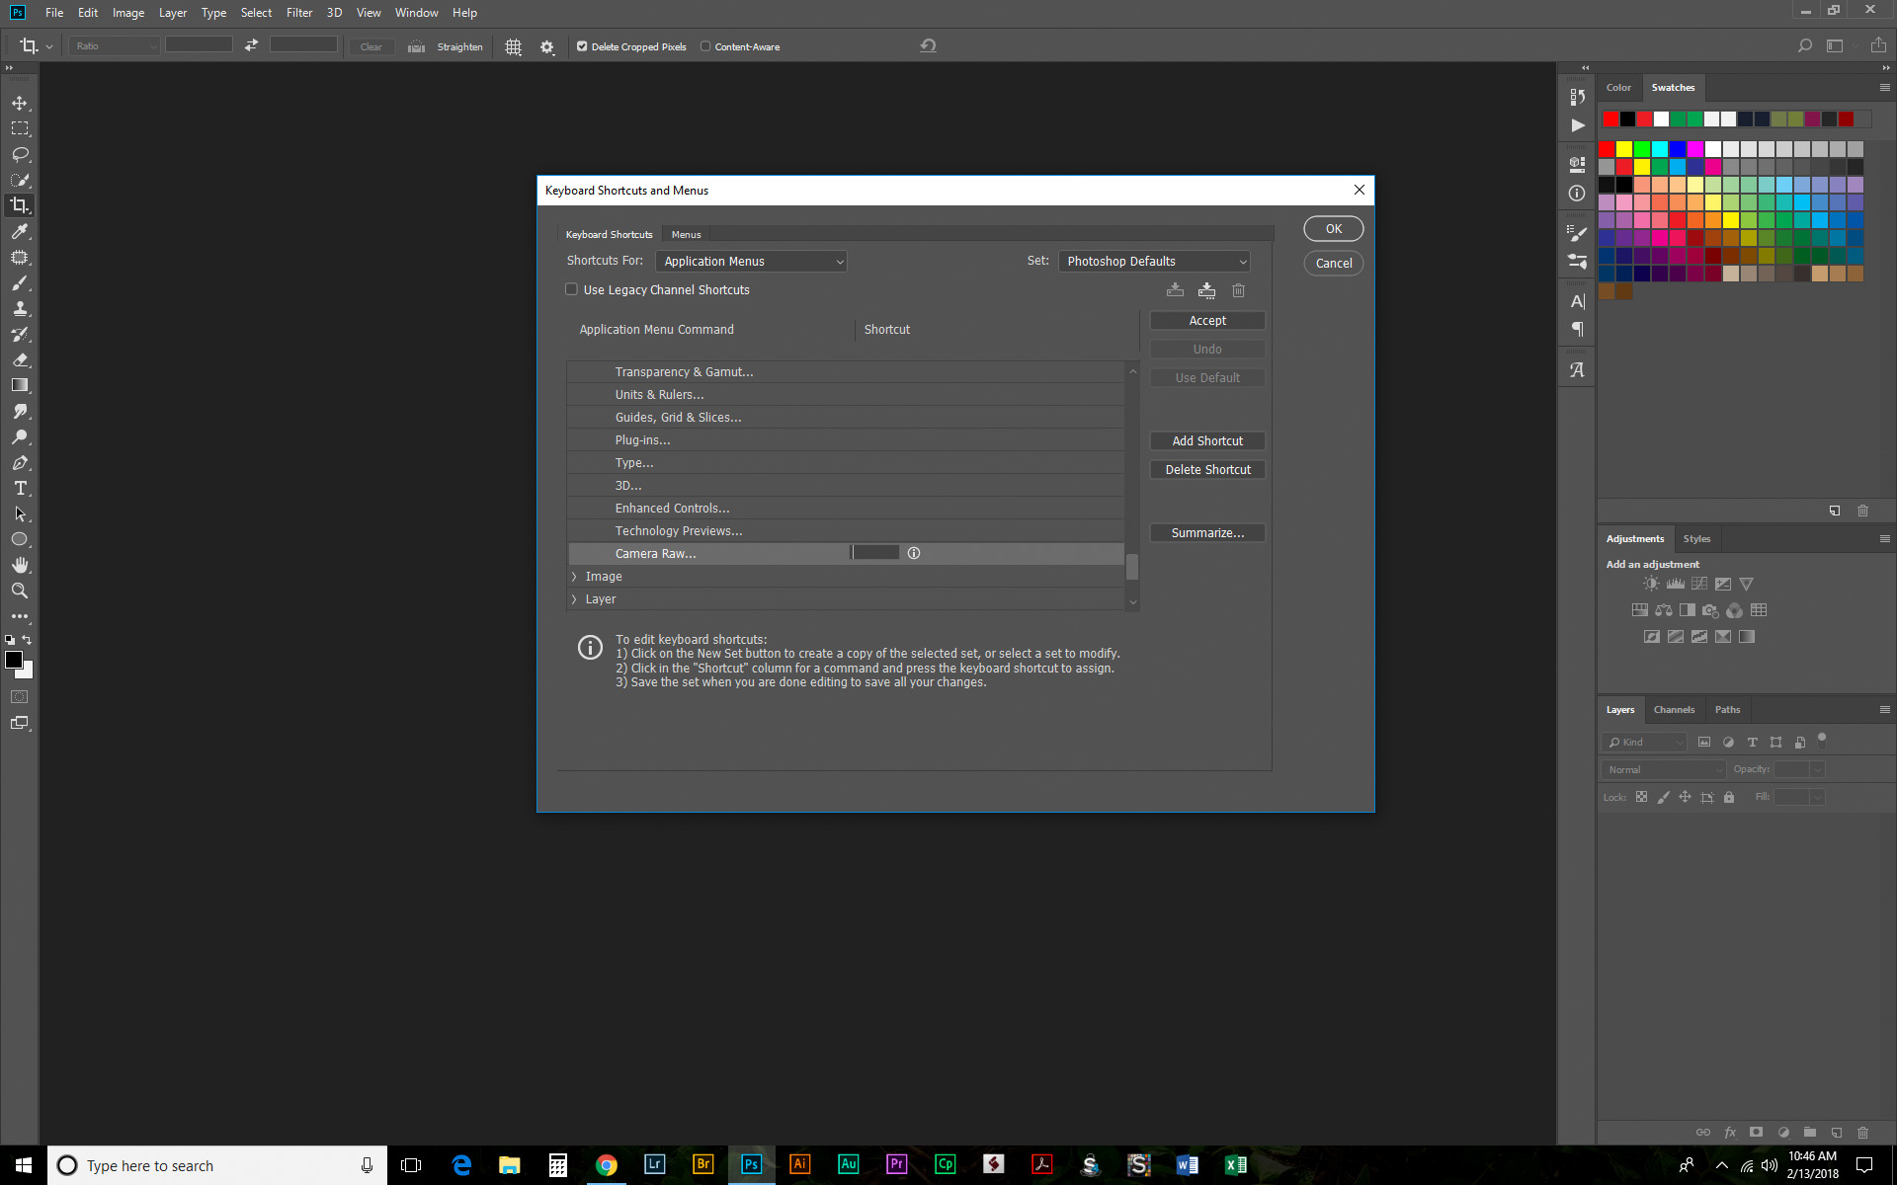1897x1185 pixels.
Task: Select the Hand tool
Action: click(20, 565)
